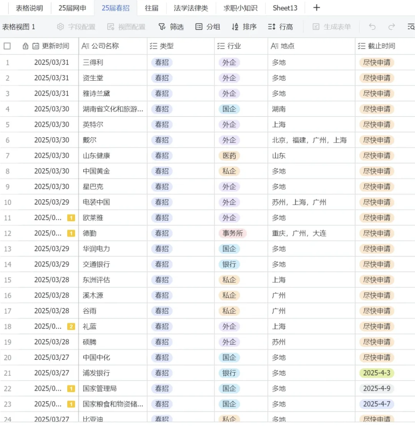Click the lock icon beside 更新时间
This screenshot has width=415, height=426.
click(25, 46)
